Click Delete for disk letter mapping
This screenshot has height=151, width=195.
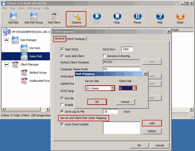152,131
